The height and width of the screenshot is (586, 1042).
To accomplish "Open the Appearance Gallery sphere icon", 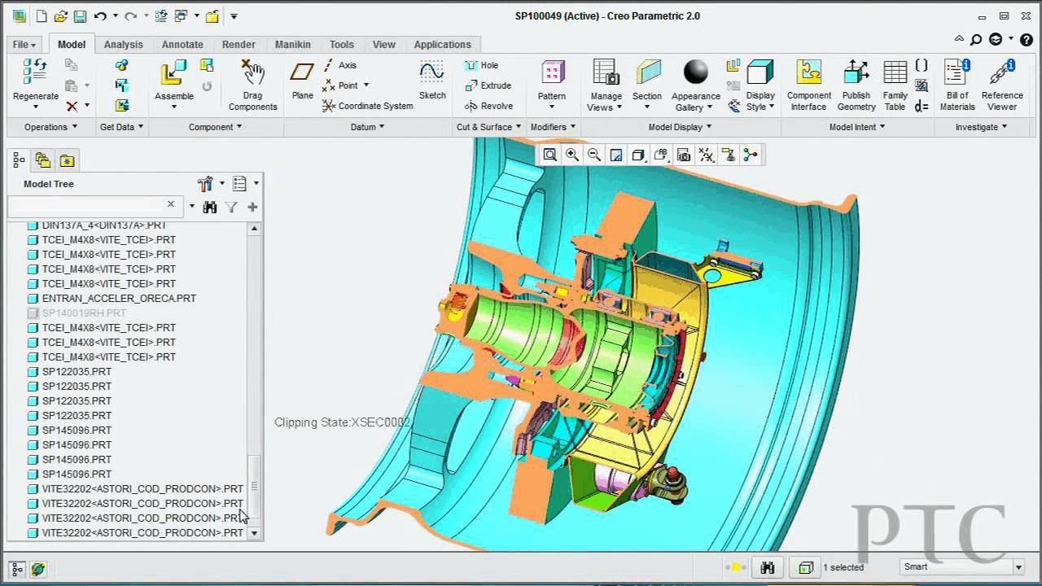I will [696, 72].
